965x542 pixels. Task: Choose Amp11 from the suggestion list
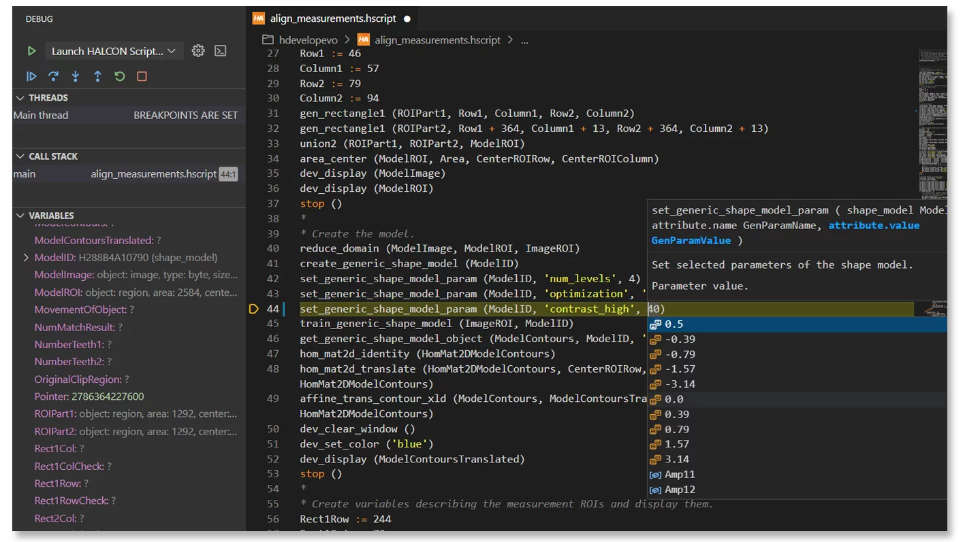[680, 475]
